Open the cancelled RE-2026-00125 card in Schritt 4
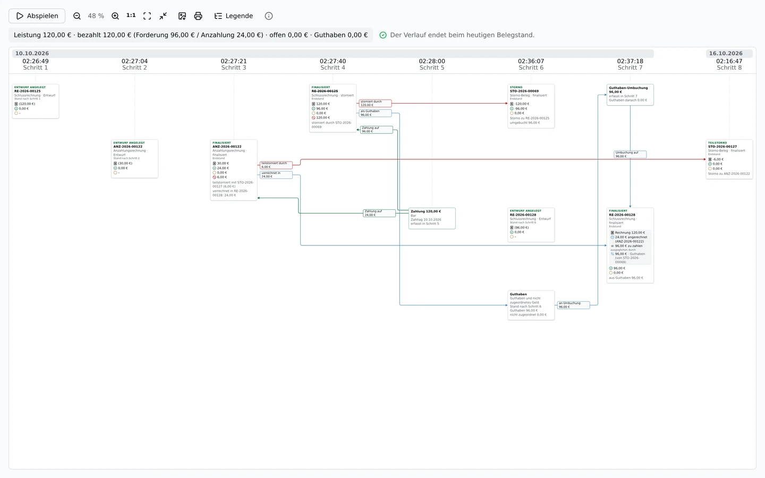The height and width of the screenshot is (478, 765). tap(333, 108)
